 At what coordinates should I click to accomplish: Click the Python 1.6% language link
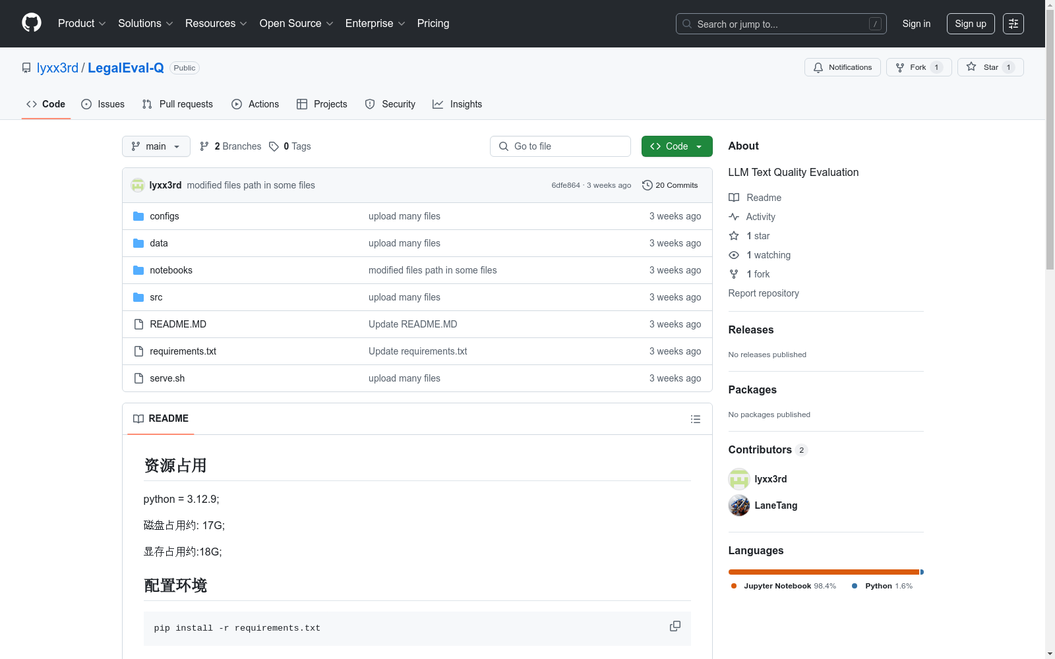coord(882,586)
